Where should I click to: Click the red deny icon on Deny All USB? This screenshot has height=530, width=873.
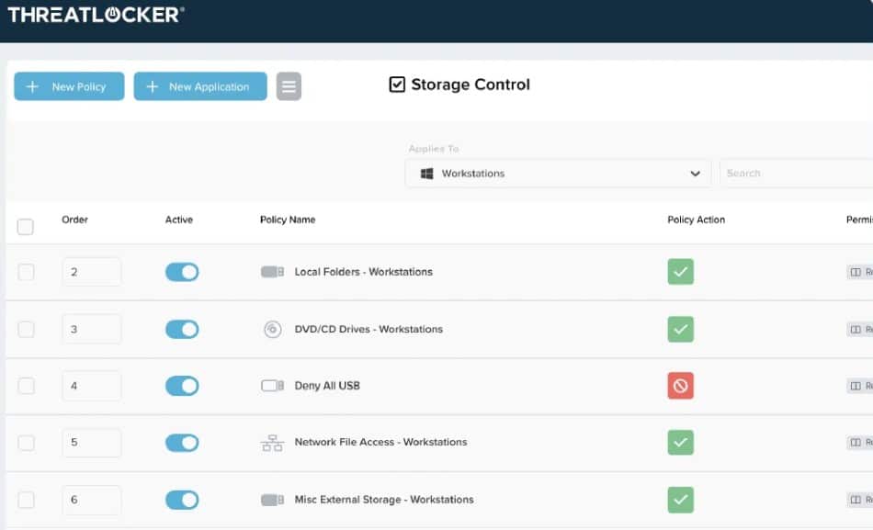(680, 386)
